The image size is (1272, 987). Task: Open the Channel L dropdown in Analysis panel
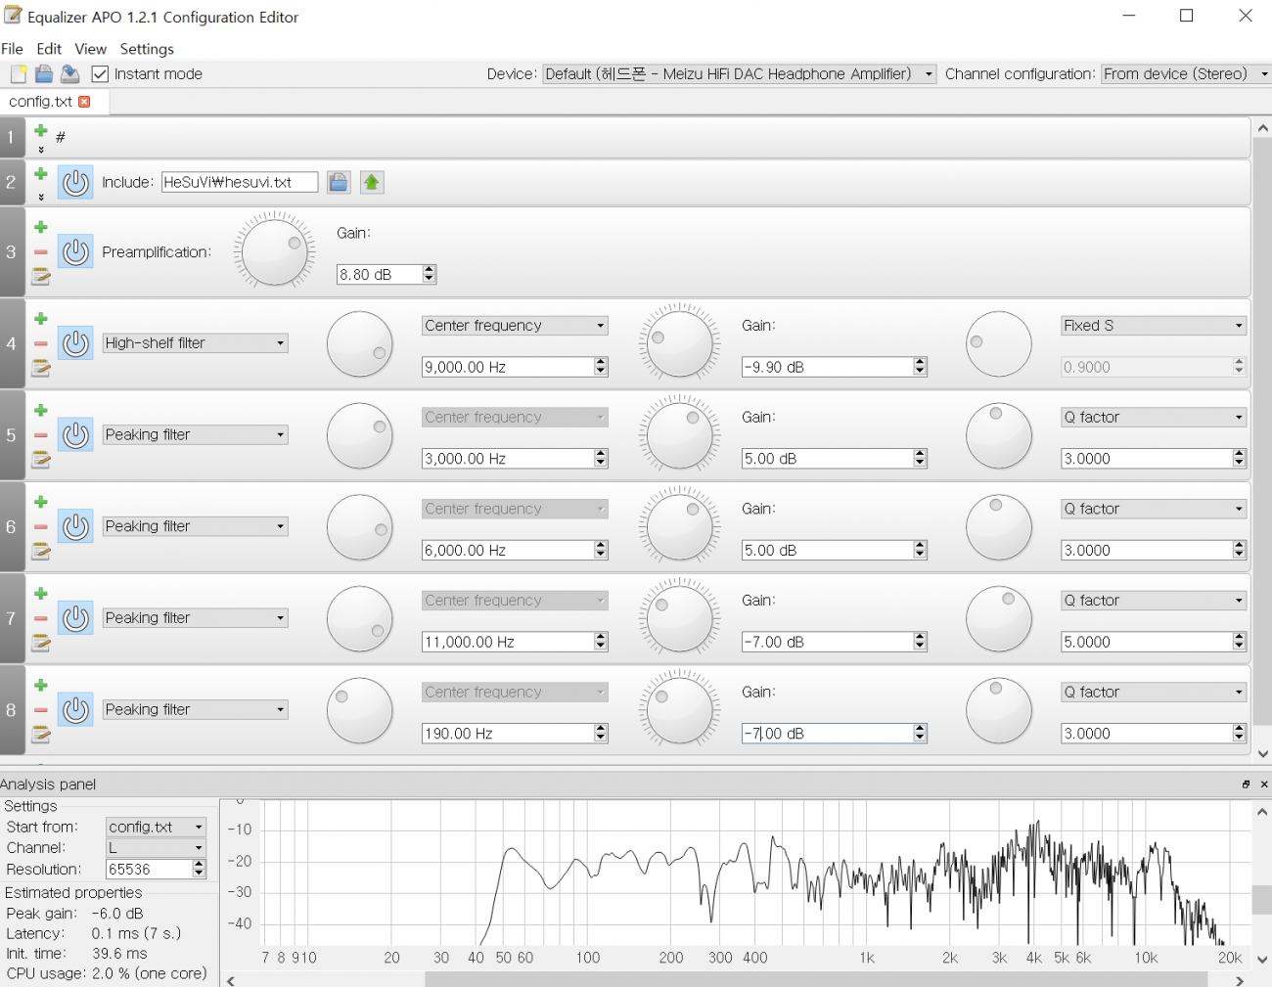coord(156,848)
